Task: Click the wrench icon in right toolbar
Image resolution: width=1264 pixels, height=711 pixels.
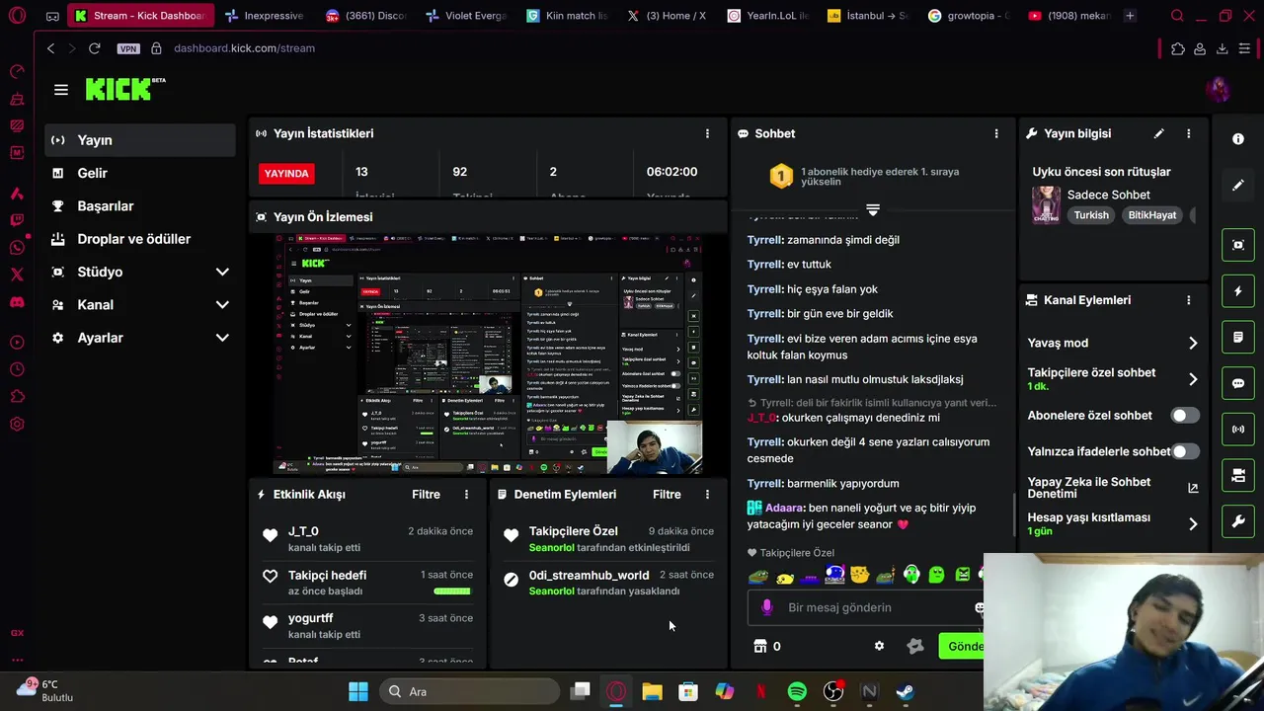Action: click(x=1238, y=521)
